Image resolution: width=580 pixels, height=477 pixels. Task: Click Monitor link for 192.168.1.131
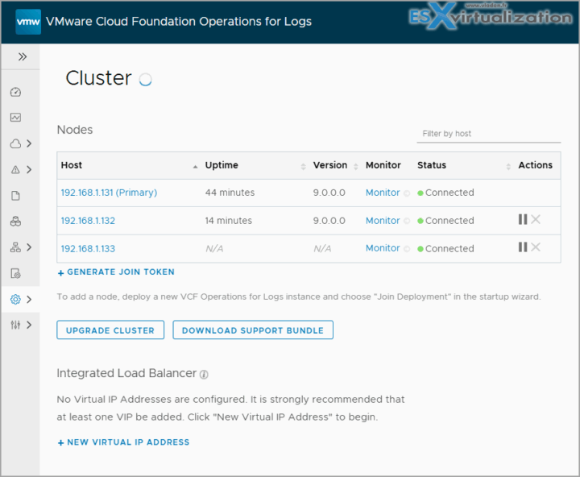click(x=383, y=193)
